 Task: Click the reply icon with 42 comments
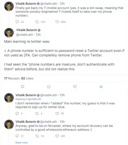click(17, 22)
